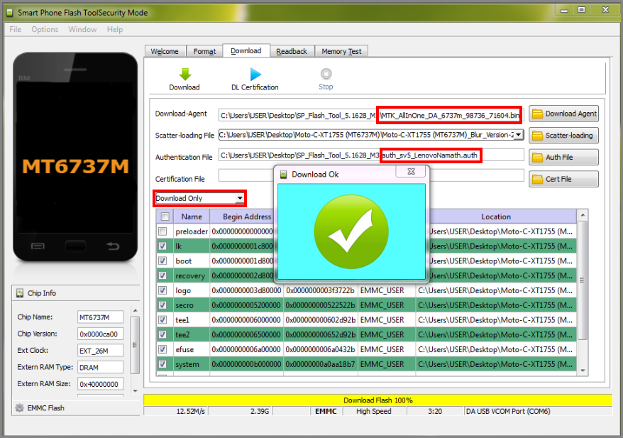Expand the Scatter-loading File path dropdown
The height and width of the screenshot is (438, 623).
(x=519, y=135)
